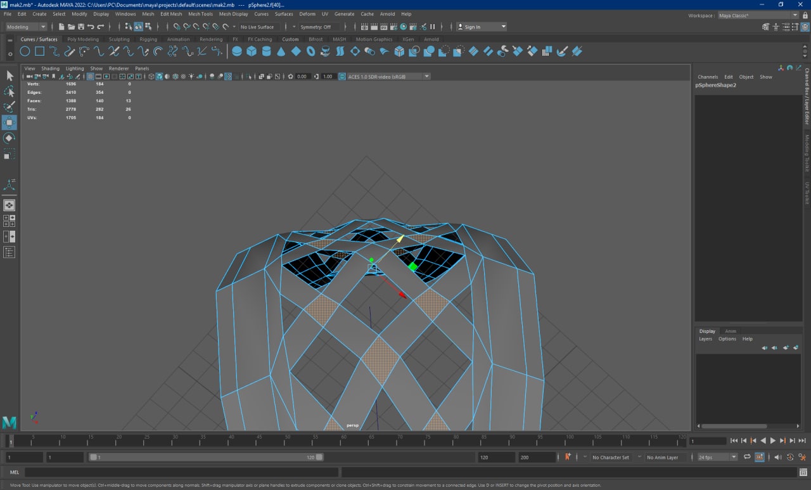Jump to the start of playback range
This screenshot has height=490, width=811.
point(734,441)
